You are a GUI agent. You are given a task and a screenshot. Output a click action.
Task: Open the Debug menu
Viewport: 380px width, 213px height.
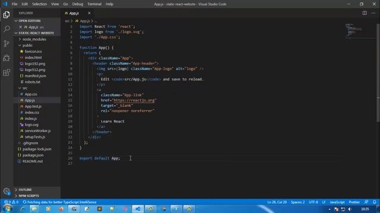click(x=78, y=4)
